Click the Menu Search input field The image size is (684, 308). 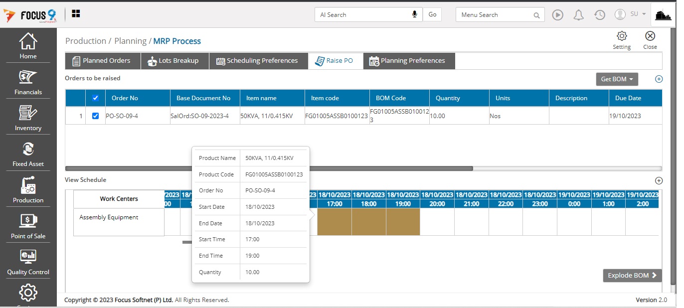click(495, 15)
